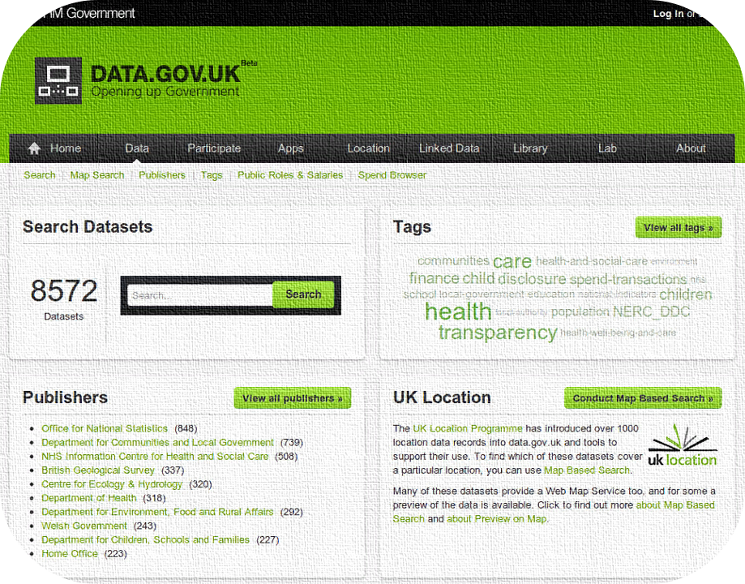
Task: Go to the Lab menu item
Action: pyautogui.click(x=607, y=148)
